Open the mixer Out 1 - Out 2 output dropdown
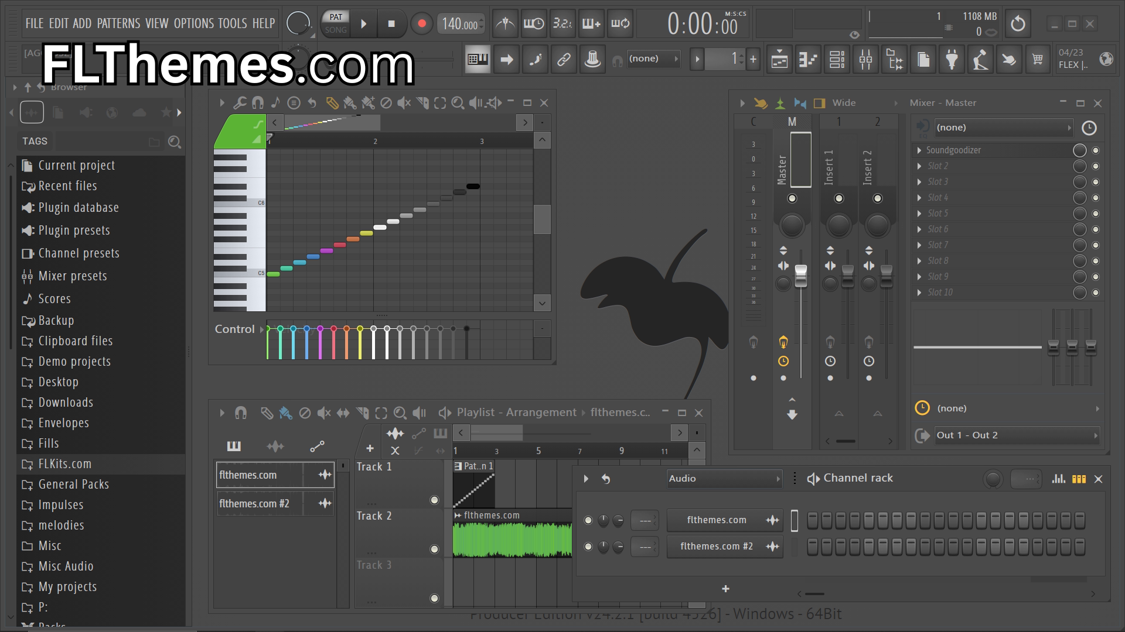The width and height of the screenshot is (1125, 632). pos(1017,435)
